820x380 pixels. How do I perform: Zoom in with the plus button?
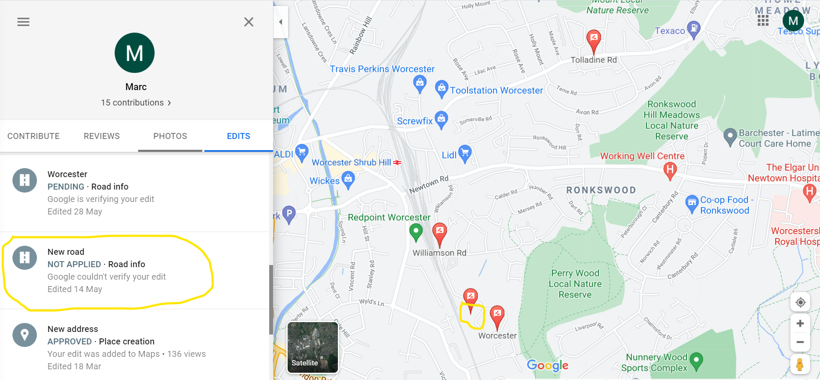click(x=800, y=323)
